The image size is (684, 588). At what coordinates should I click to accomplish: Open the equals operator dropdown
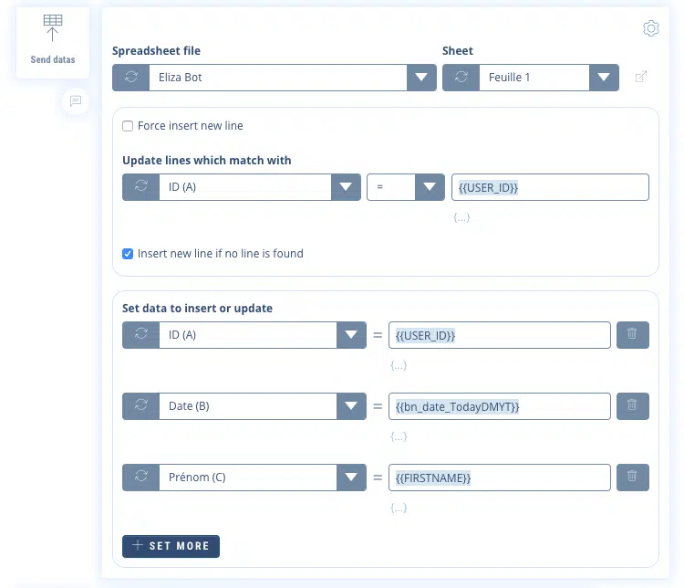429,187
